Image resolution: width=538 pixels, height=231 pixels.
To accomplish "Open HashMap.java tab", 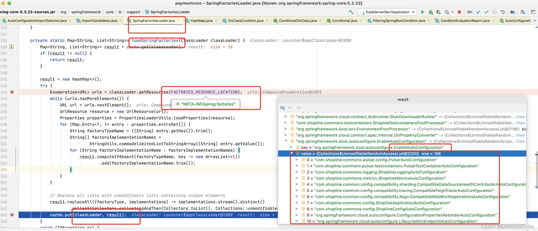I will pos(201,21).
